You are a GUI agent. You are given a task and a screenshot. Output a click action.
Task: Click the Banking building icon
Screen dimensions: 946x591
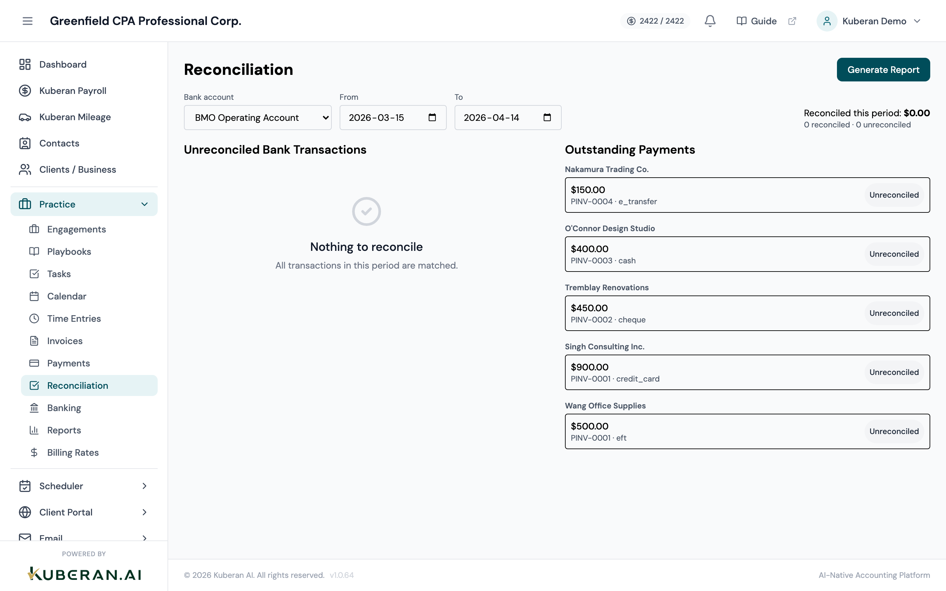pyautogui.click(x=34, y=408)
